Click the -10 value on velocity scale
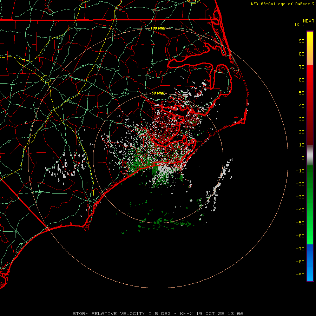Viewport: 316px width, 316px height. [x=300, y=171]
